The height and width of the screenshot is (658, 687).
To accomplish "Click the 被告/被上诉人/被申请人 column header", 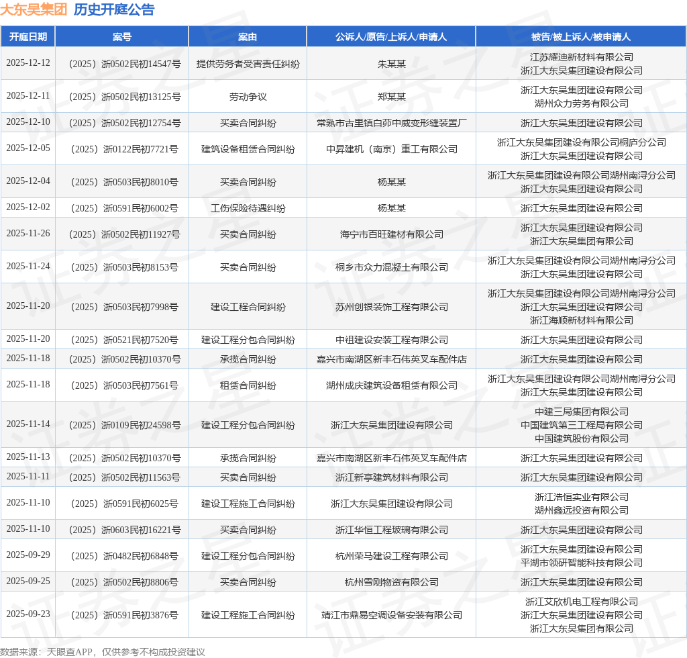I will [581, 37].
